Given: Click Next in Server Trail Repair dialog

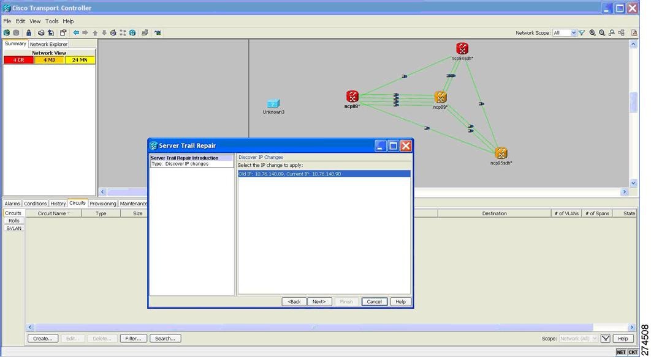Looking at the screenshot, I should pos(319,301).
